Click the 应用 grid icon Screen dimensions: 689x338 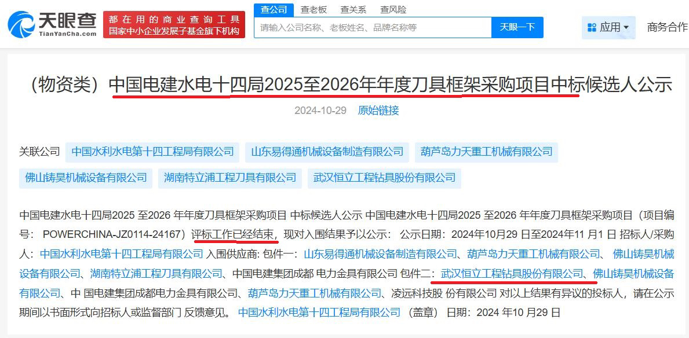click(x=592, y=28)
